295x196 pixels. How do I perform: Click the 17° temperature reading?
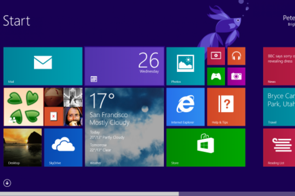click(x=102, y=100)
